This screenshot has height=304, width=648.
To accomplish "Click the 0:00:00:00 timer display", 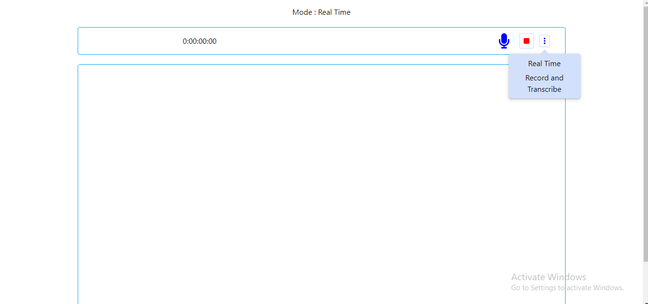I will coord(200,41).
